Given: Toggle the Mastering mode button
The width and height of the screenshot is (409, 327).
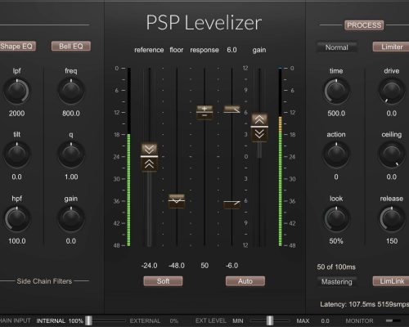Looking at the screenshot, I should coord(337,282).
